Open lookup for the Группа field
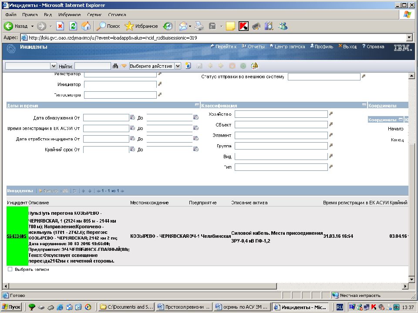Viewport: 418px width, 313px height. tap(331, 145)
